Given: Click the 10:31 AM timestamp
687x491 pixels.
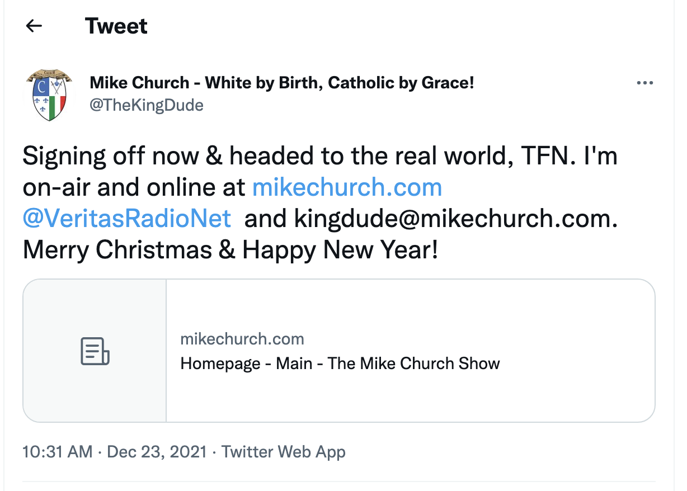Looking at the screenshot, I should pos(57,452).
